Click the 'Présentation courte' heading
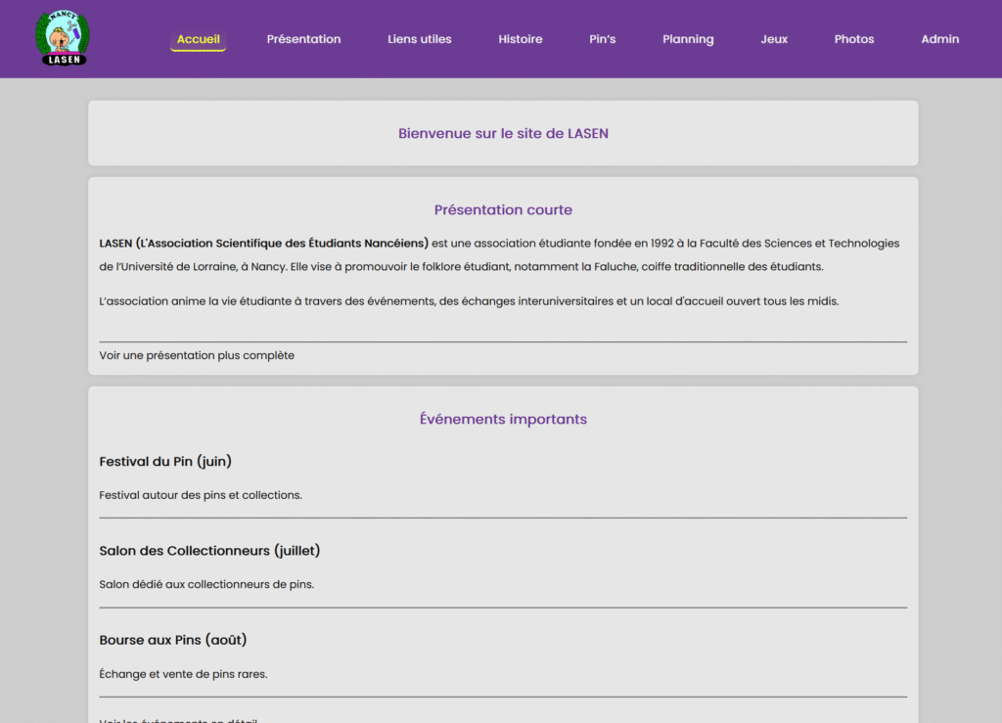The width and height of the screenshot is (1002, 723). coord(503,209)
